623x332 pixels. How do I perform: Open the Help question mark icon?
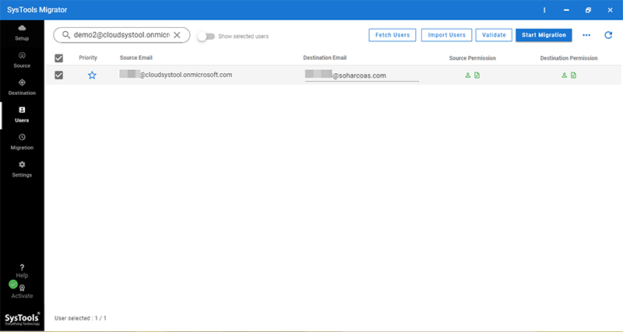tap(22, 267)
